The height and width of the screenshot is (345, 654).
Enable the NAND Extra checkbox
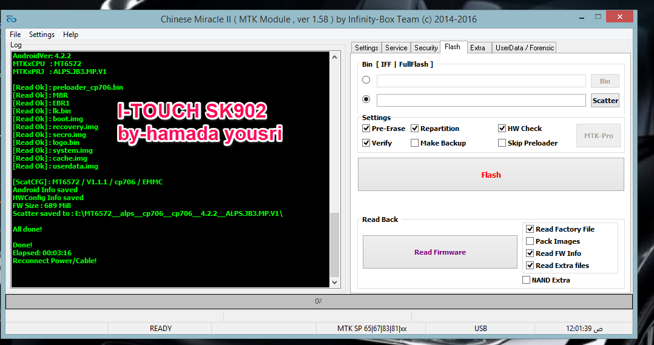point(527,280)
